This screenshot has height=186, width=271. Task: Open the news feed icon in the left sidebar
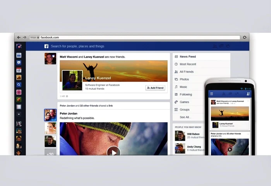[19, 55]
